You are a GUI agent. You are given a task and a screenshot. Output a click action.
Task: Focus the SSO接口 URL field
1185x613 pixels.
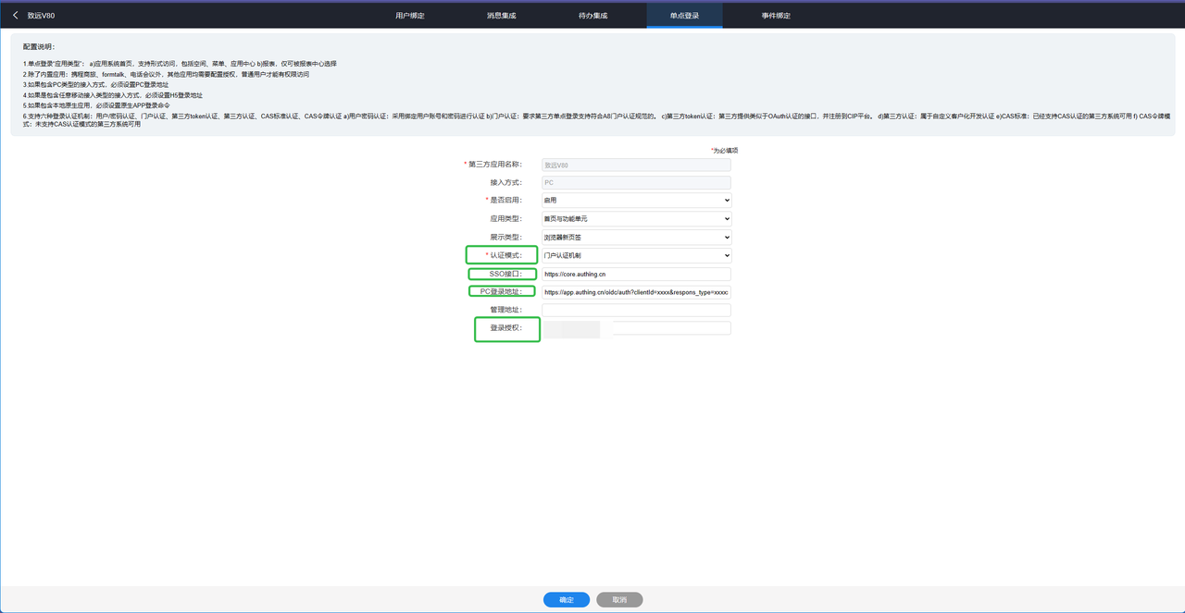636,275
